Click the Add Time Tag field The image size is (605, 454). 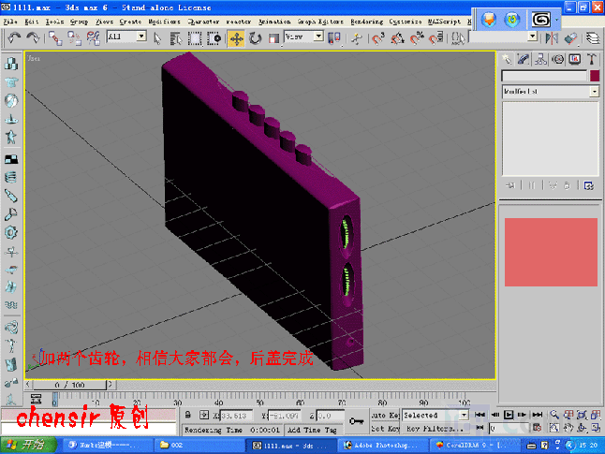312,430
